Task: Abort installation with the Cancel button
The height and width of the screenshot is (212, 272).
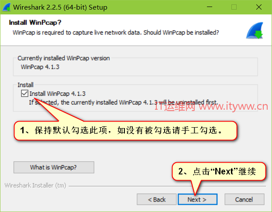Action: tap(244, 199)
